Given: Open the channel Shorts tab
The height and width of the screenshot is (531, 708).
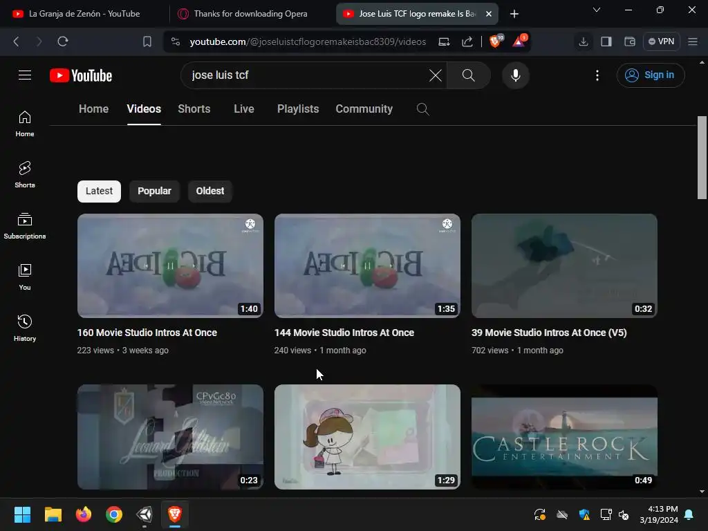Looking at the screenshot, I should pyautogui.click(x=194, y=109).
